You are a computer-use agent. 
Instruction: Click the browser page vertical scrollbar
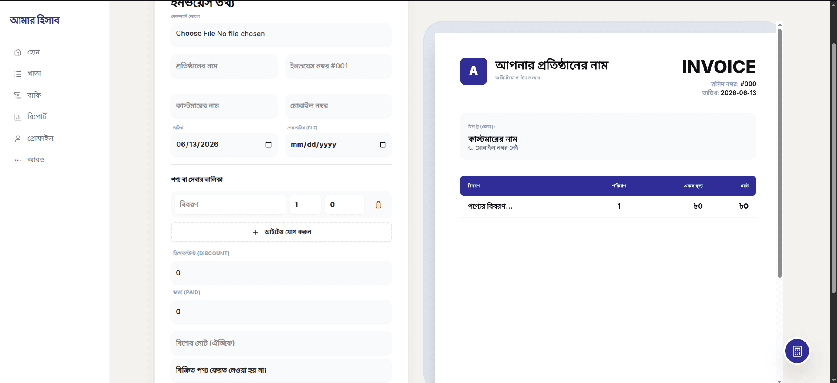click(834, 168)
